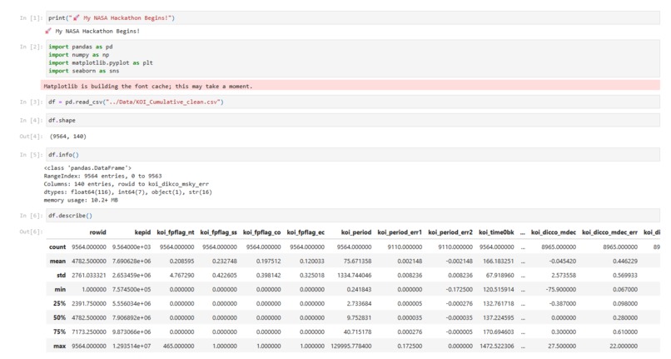671x359 pixels.
Task: Click the koi_period 75% value 40.715178
Action: tap(357, 332)
